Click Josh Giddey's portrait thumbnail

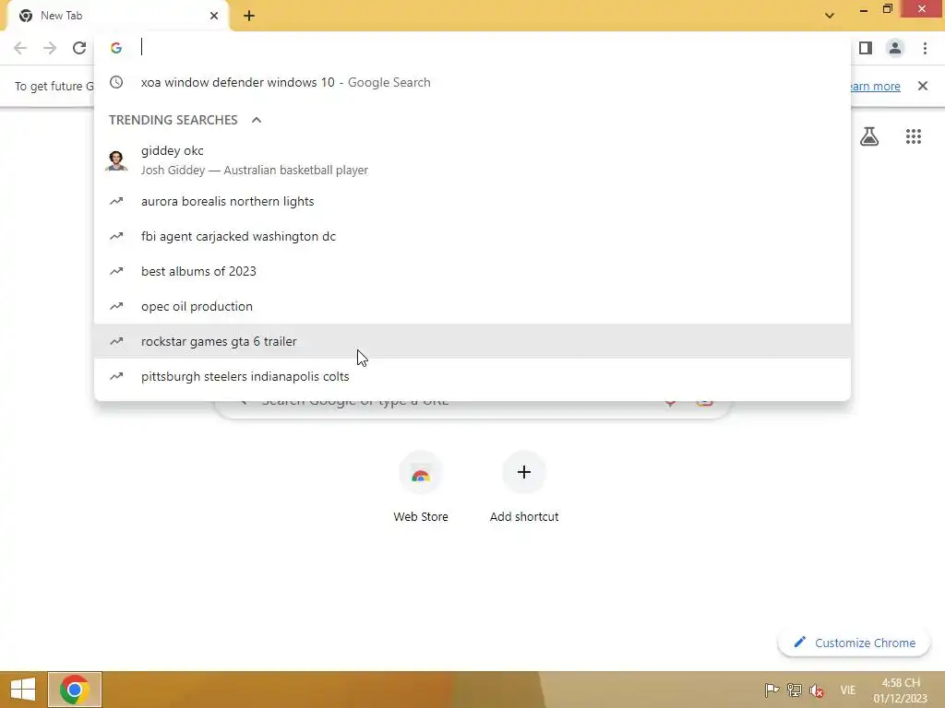point(115,160)
